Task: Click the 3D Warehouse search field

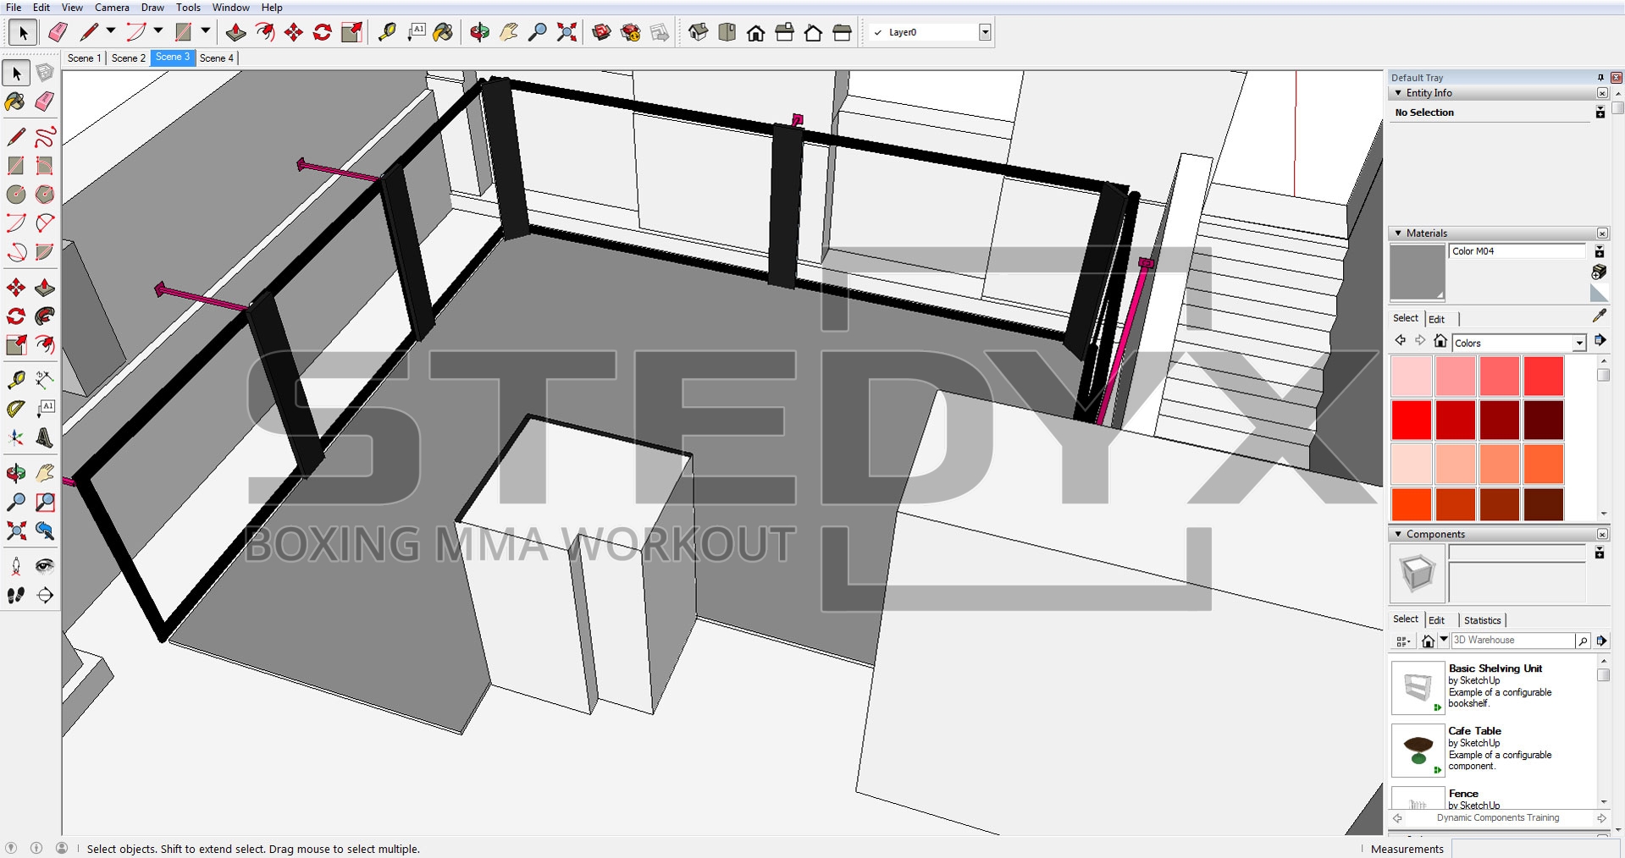Action: click(1512, 641)
